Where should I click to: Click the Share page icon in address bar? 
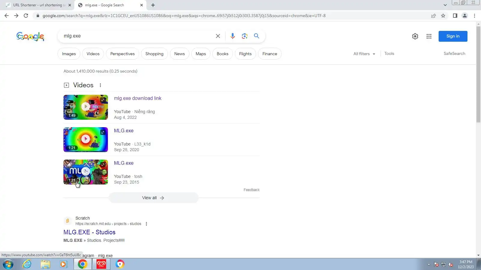tap(434, 16)
